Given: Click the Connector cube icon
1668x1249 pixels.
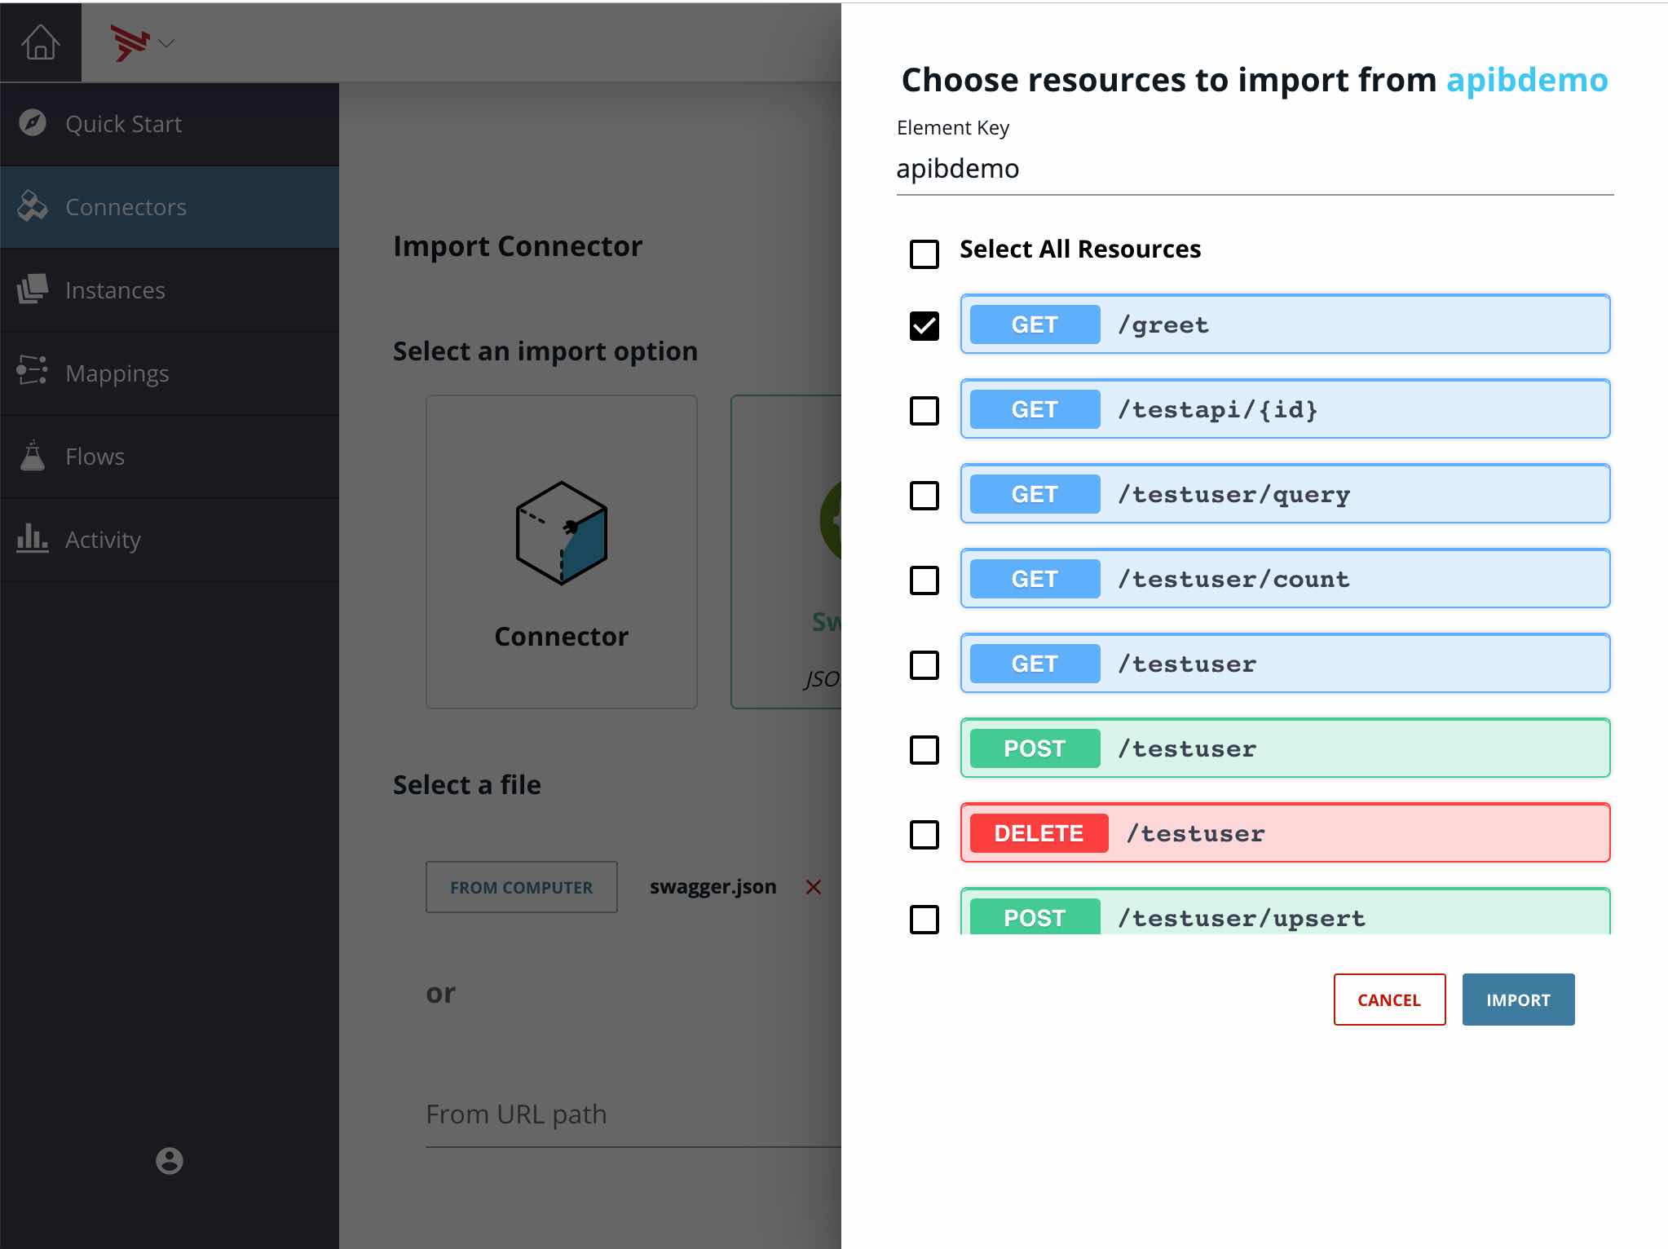Looking at the screenshot, I should coord(562,532).
